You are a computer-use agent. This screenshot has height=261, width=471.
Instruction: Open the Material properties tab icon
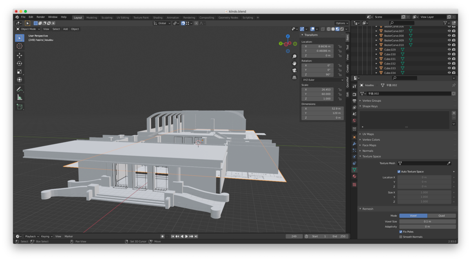click(354, 176)
